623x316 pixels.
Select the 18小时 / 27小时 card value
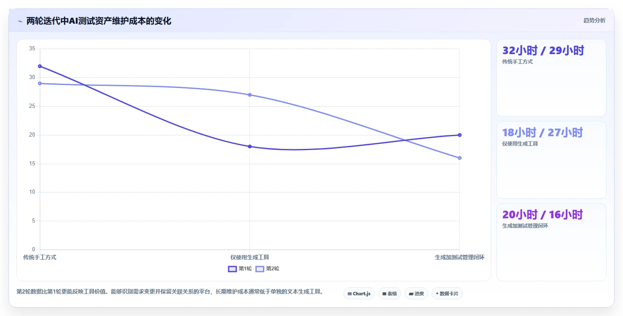tap(543, 132)
